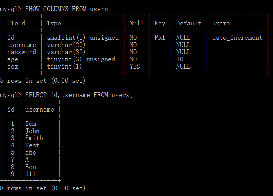
Task: Click the Type column header
Action: [x=54, y=24]
